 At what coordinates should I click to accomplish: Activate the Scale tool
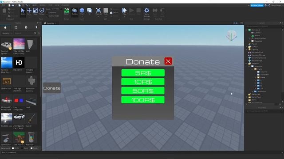coord(35,11)
